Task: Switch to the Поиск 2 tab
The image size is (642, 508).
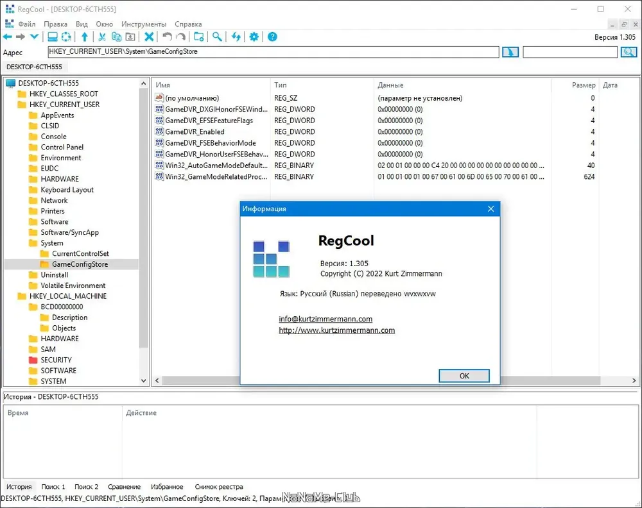Action: (x=87, y=487)
